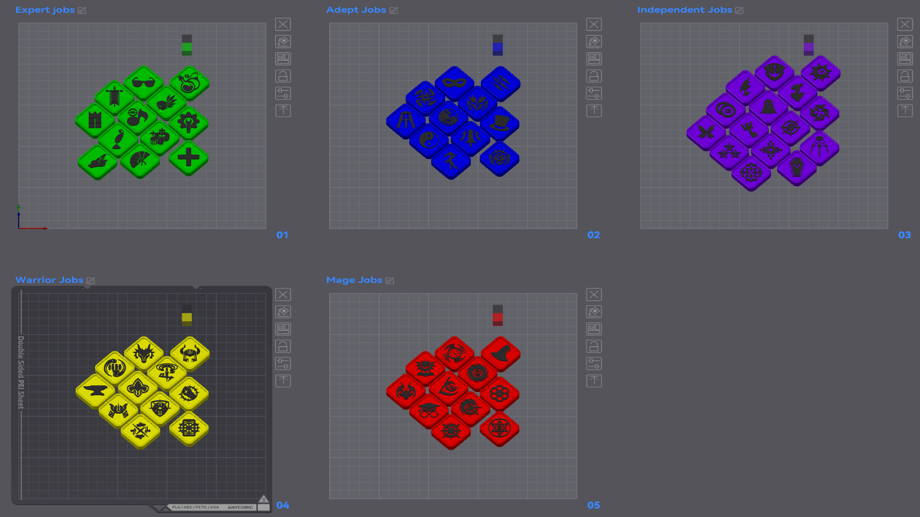The height and width of the screenshot is (517, 920).
Task: Edit the Warrior Jobs plate name
Action: [91, 281]
